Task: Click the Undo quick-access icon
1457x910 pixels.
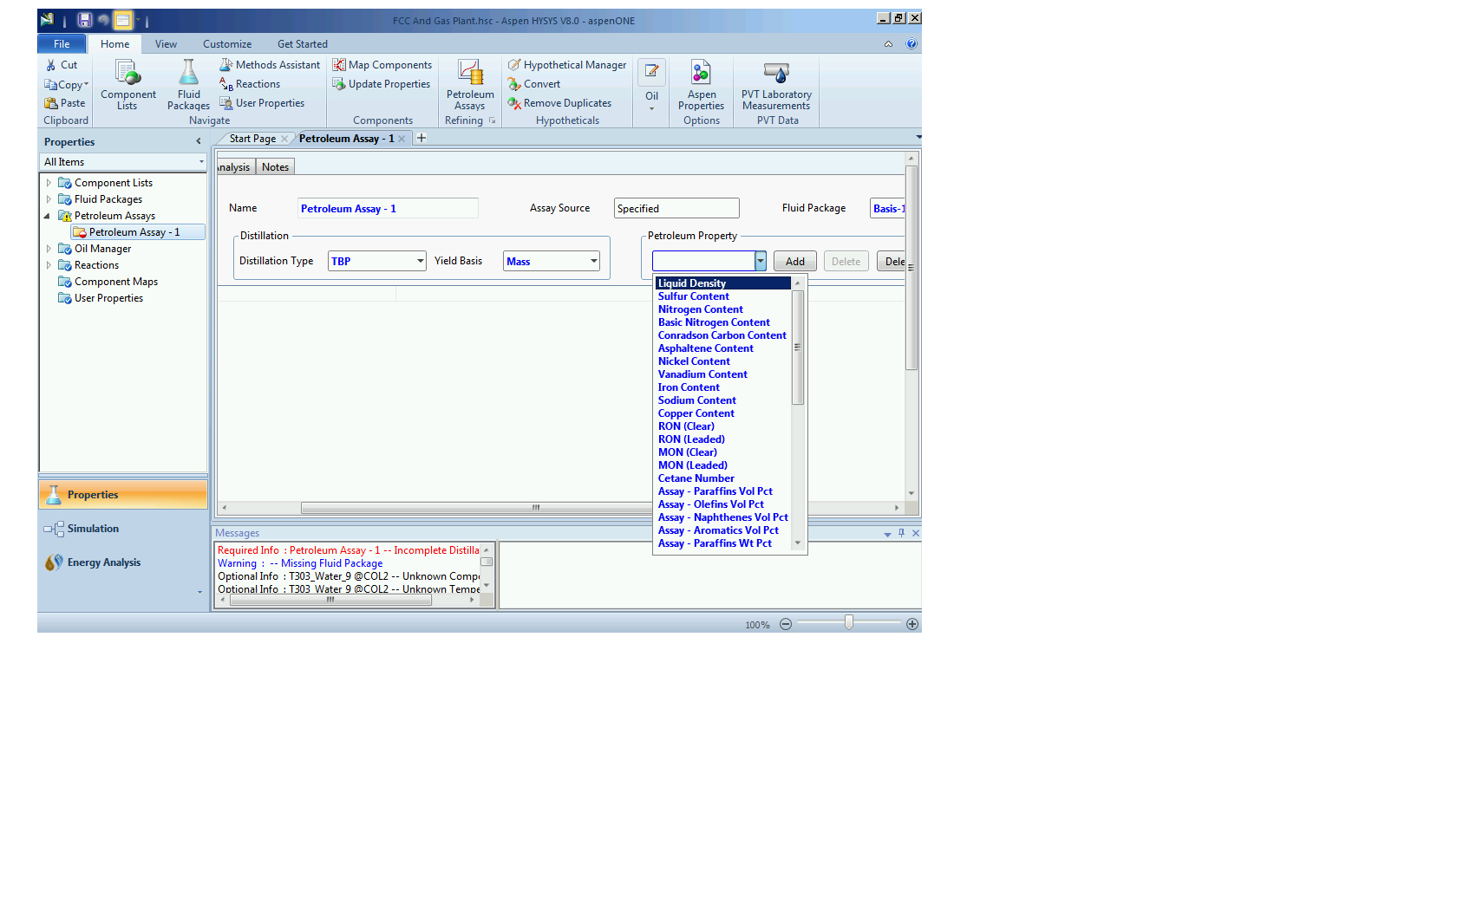Action: [x=104, y=20]
